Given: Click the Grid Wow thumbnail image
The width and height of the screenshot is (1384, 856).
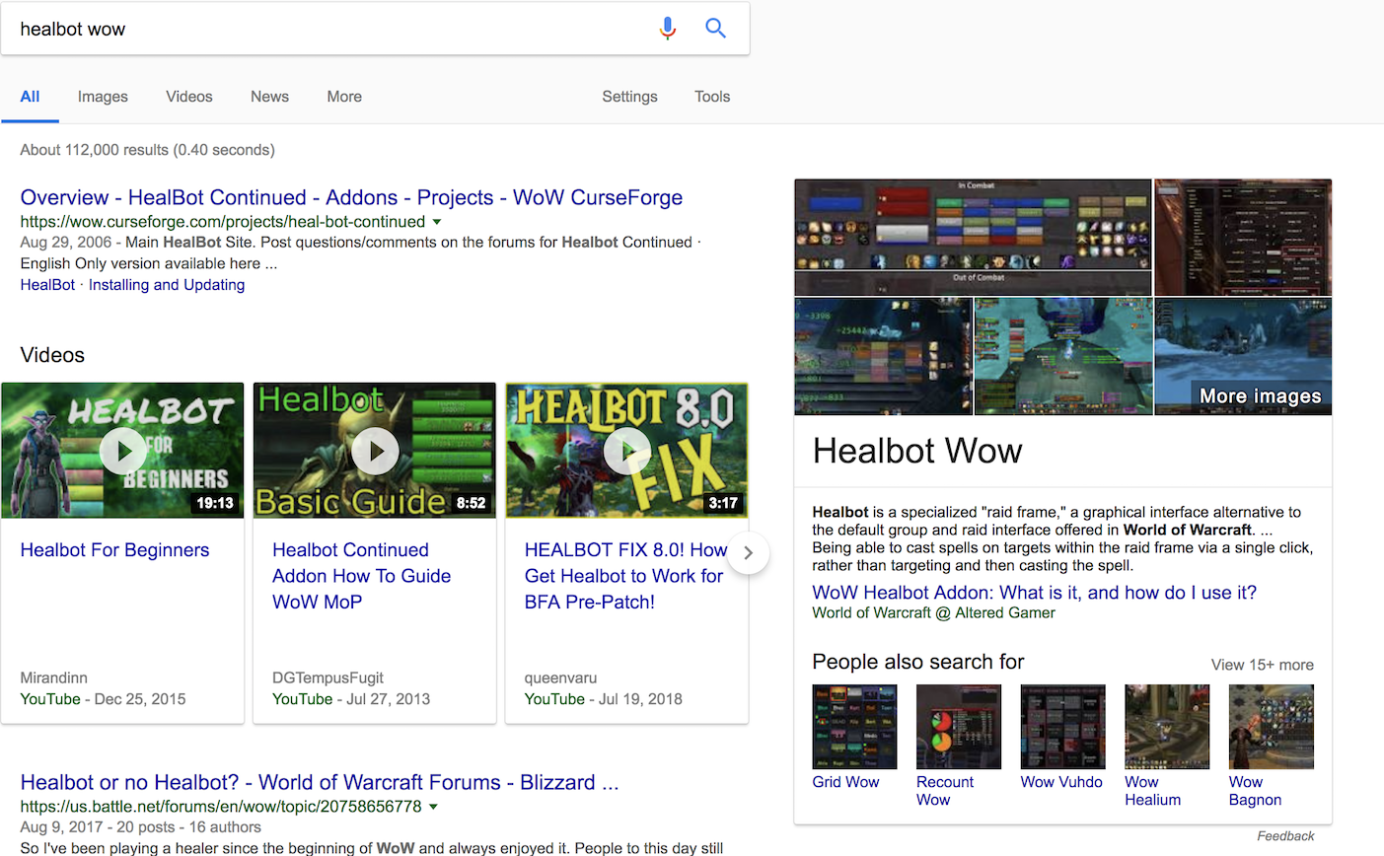Looking at the screenshot, I should (854, 727).
